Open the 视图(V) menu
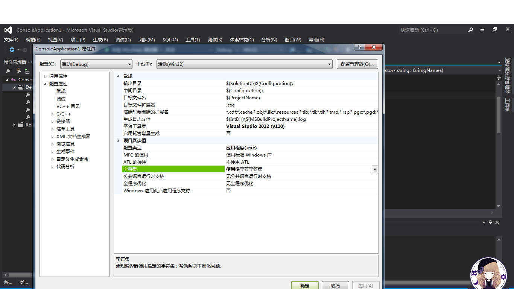This screenshot has width=514, height=289. point(55,40)
